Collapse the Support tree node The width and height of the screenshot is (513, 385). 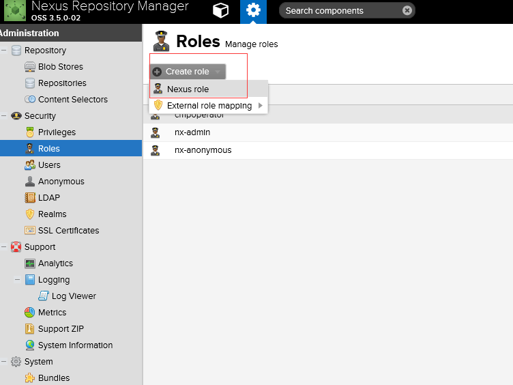4,247
